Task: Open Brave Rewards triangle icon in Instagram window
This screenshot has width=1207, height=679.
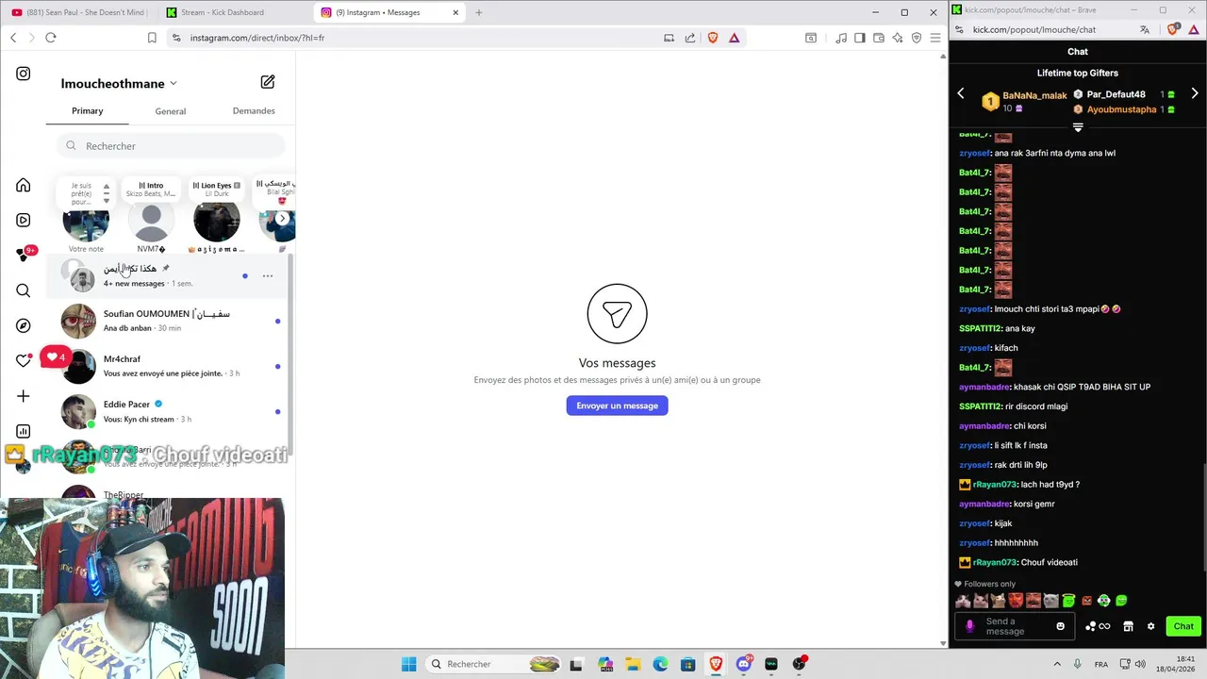Action: [734, 38]
